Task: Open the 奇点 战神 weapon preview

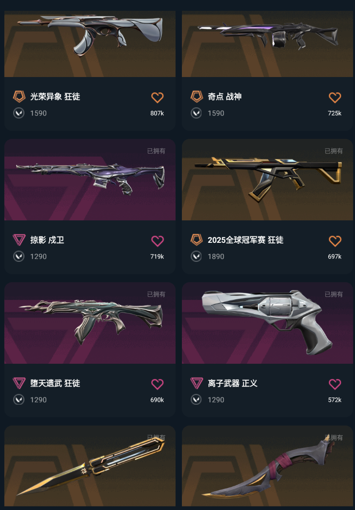Action: point(267,43)
